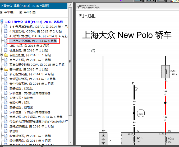Click the icon beside 菜单展开
This screenshot has width=179, height=147.
(x=1, y=12)
